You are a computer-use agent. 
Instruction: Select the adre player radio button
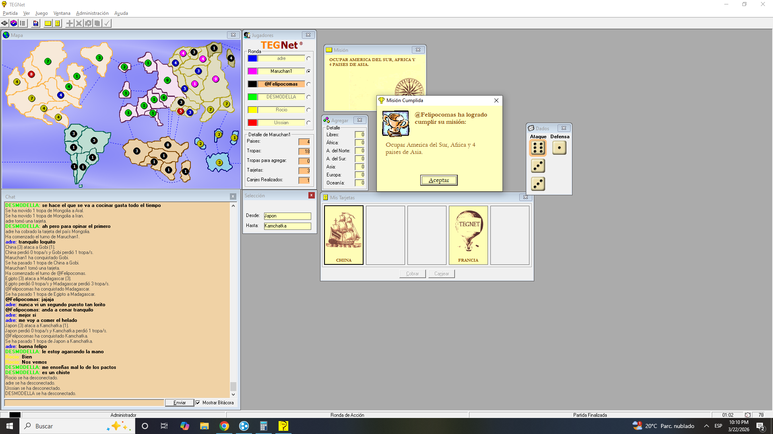click(308, 59)
